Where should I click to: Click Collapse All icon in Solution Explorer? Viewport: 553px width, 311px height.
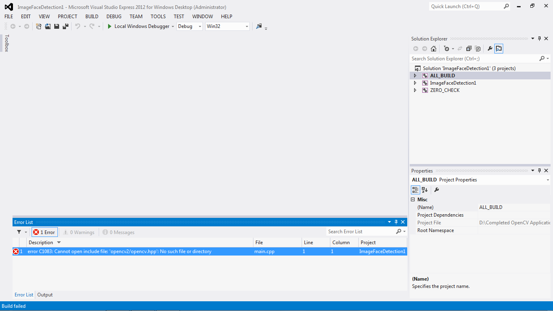pos(469,49)
